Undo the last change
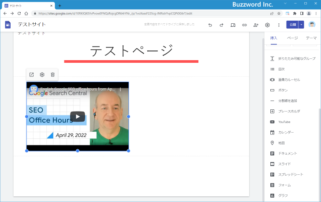The image size is (321, 202). 210,25
